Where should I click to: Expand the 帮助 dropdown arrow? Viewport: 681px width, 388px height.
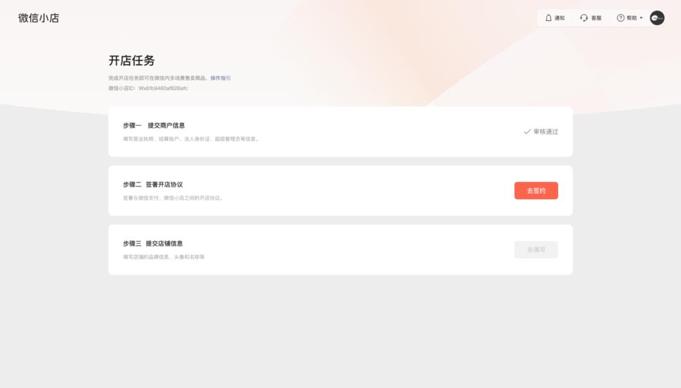point(641,18)
